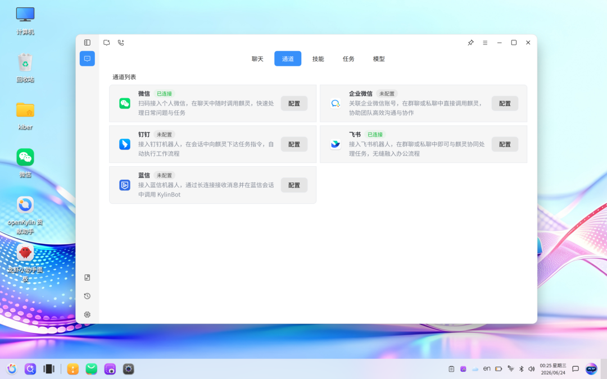The width and height of the screenshot is (607, 379).
Task: Click the 未配置 badge next to 蓝信
Action: tap(164, 175)
